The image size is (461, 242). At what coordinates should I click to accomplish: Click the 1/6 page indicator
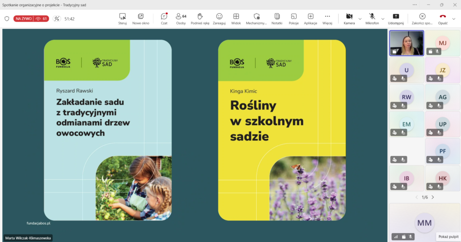[425, 197]
